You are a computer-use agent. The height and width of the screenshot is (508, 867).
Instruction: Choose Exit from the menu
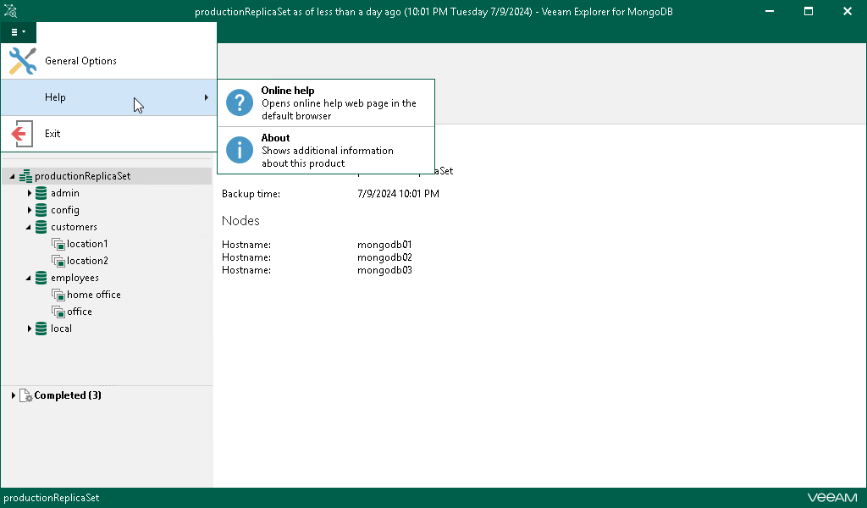(108, 134)
